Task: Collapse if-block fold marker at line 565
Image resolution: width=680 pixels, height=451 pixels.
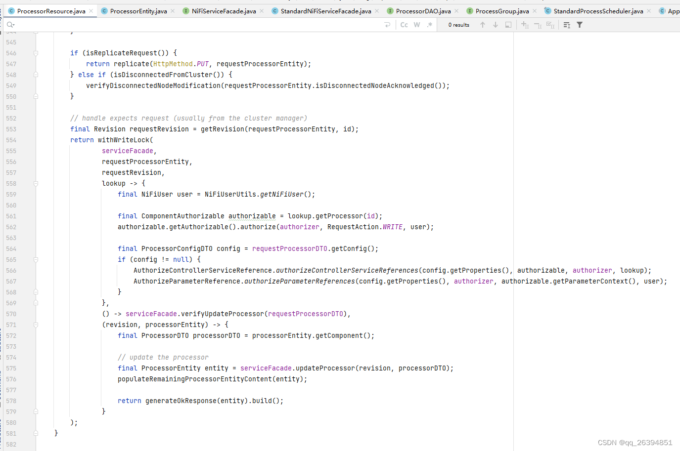Action: point(36,259)
